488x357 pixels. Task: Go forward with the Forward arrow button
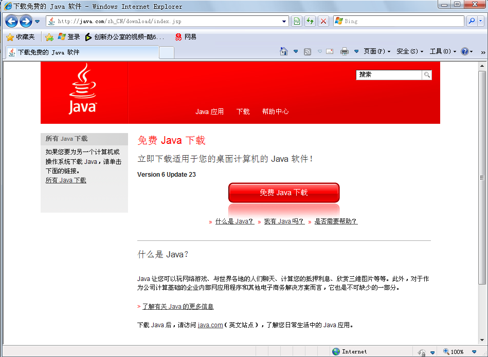[26, 21]
